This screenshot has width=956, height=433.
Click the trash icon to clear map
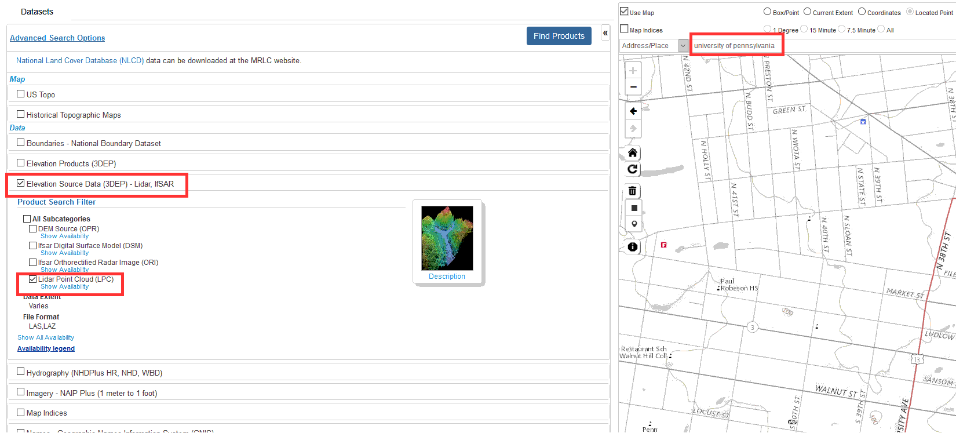pyautogui.click(x=633, y=191)
